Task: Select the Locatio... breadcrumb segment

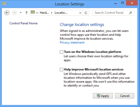Action: [61, 13]
